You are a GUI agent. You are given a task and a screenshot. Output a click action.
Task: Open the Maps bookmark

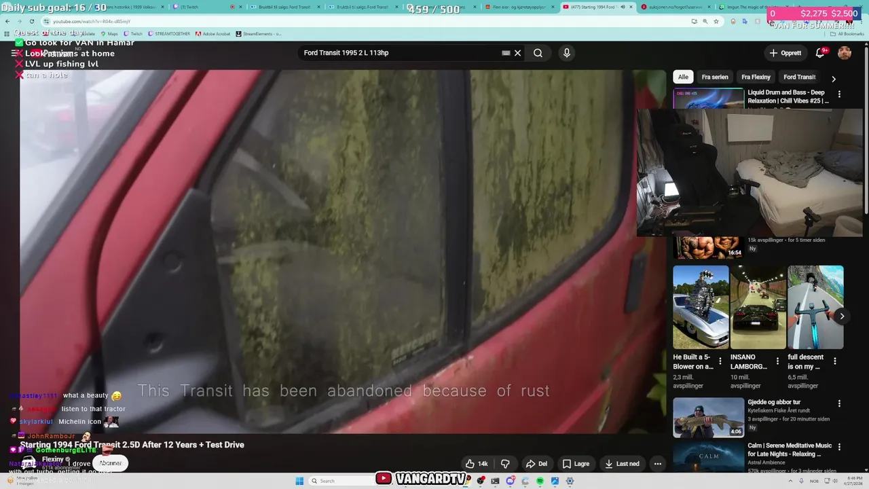[x=109, y=33]
